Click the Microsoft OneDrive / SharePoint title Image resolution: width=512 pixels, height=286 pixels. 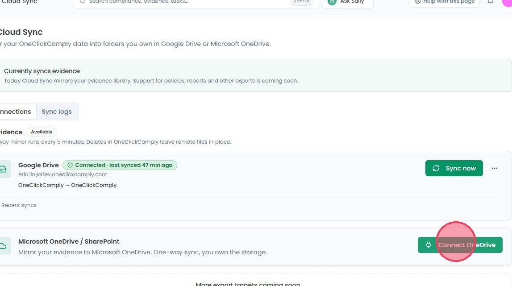pos(69,241)
